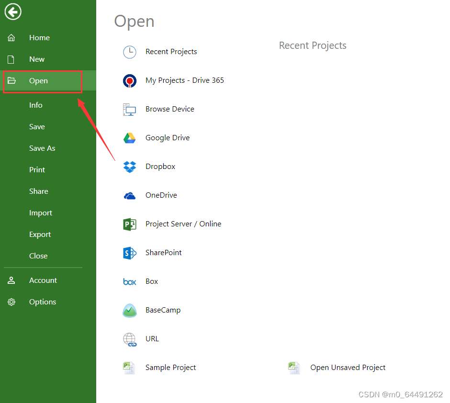Image resolution: width=450 pixels, height=403 pixels.
Task: Click the Google Drive triangle icon
Action: pos(129,138)
